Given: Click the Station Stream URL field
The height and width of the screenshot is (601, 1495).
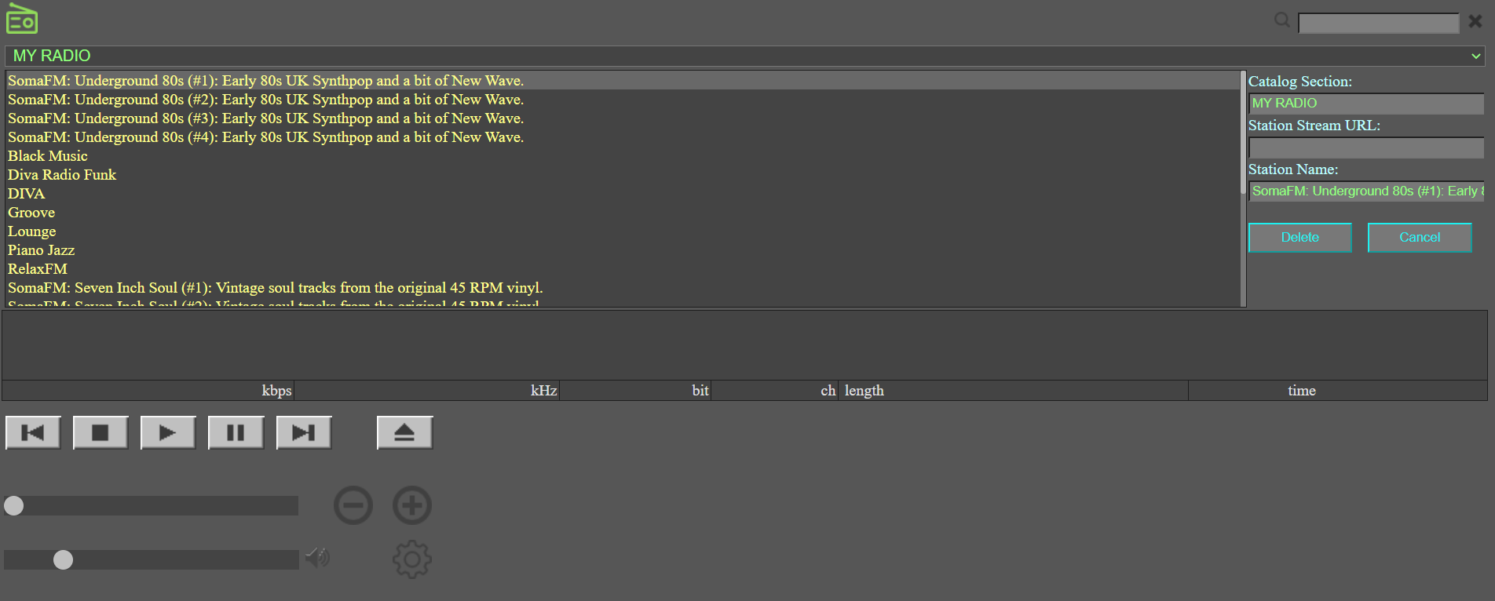Looking at the screenshot, I should coord(1366,148).
